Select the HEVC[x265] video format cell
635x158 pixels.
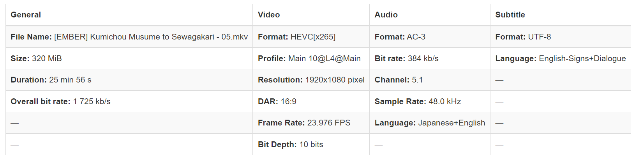(296, 37)
